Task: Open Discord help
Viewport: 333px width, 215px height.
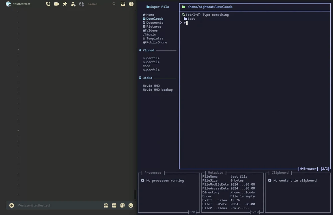Action: (131, 4)
